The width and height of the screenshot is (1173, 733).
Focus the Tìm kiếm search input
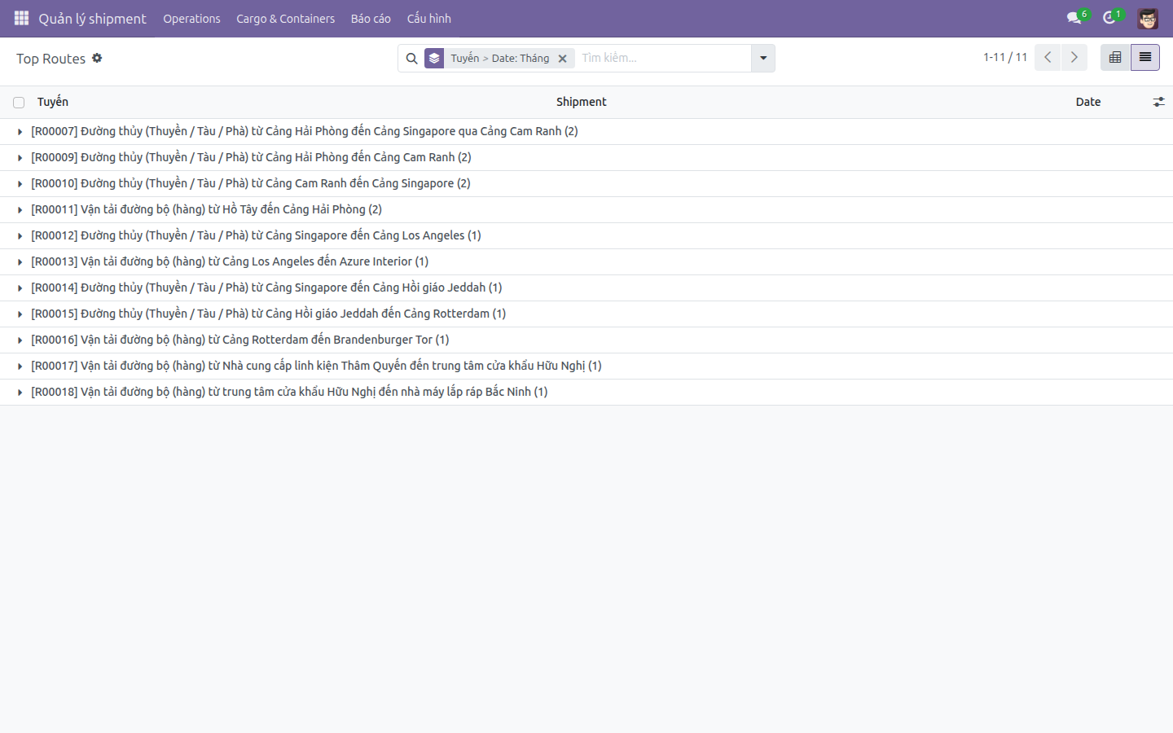coord(662,58)
